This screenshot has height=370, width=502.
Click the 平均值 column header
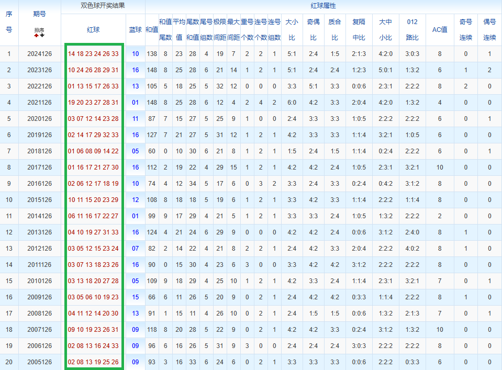pos(179,29)
